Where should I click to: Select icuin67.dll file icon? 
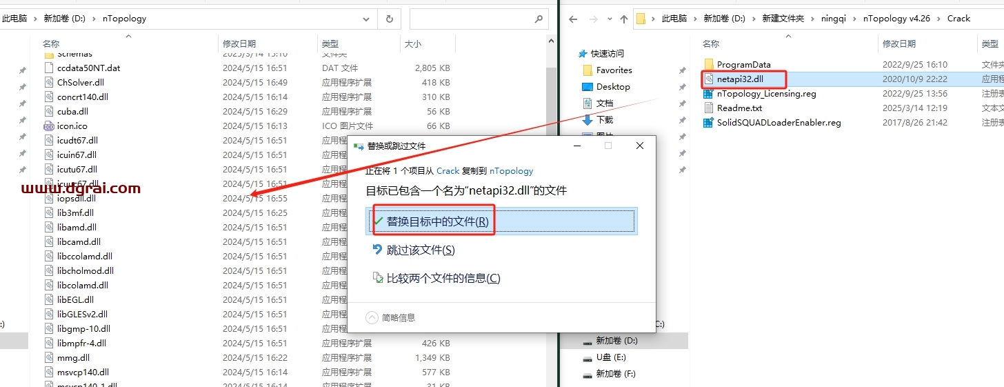[x=49, y=155]
